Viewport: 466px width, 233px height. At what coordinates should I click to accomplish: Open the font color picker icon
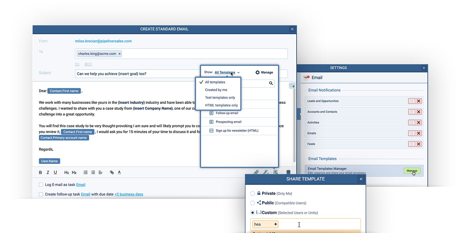pyautogui.click(x=119, y=172)
